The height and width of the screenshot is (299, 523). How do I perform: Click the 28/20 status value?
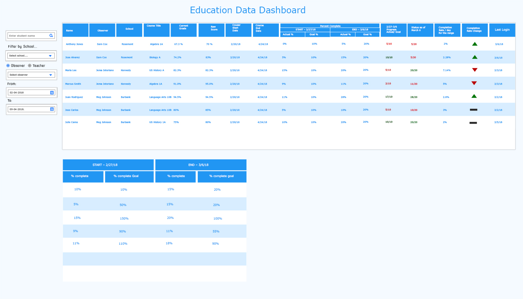(x=414, y=97)
